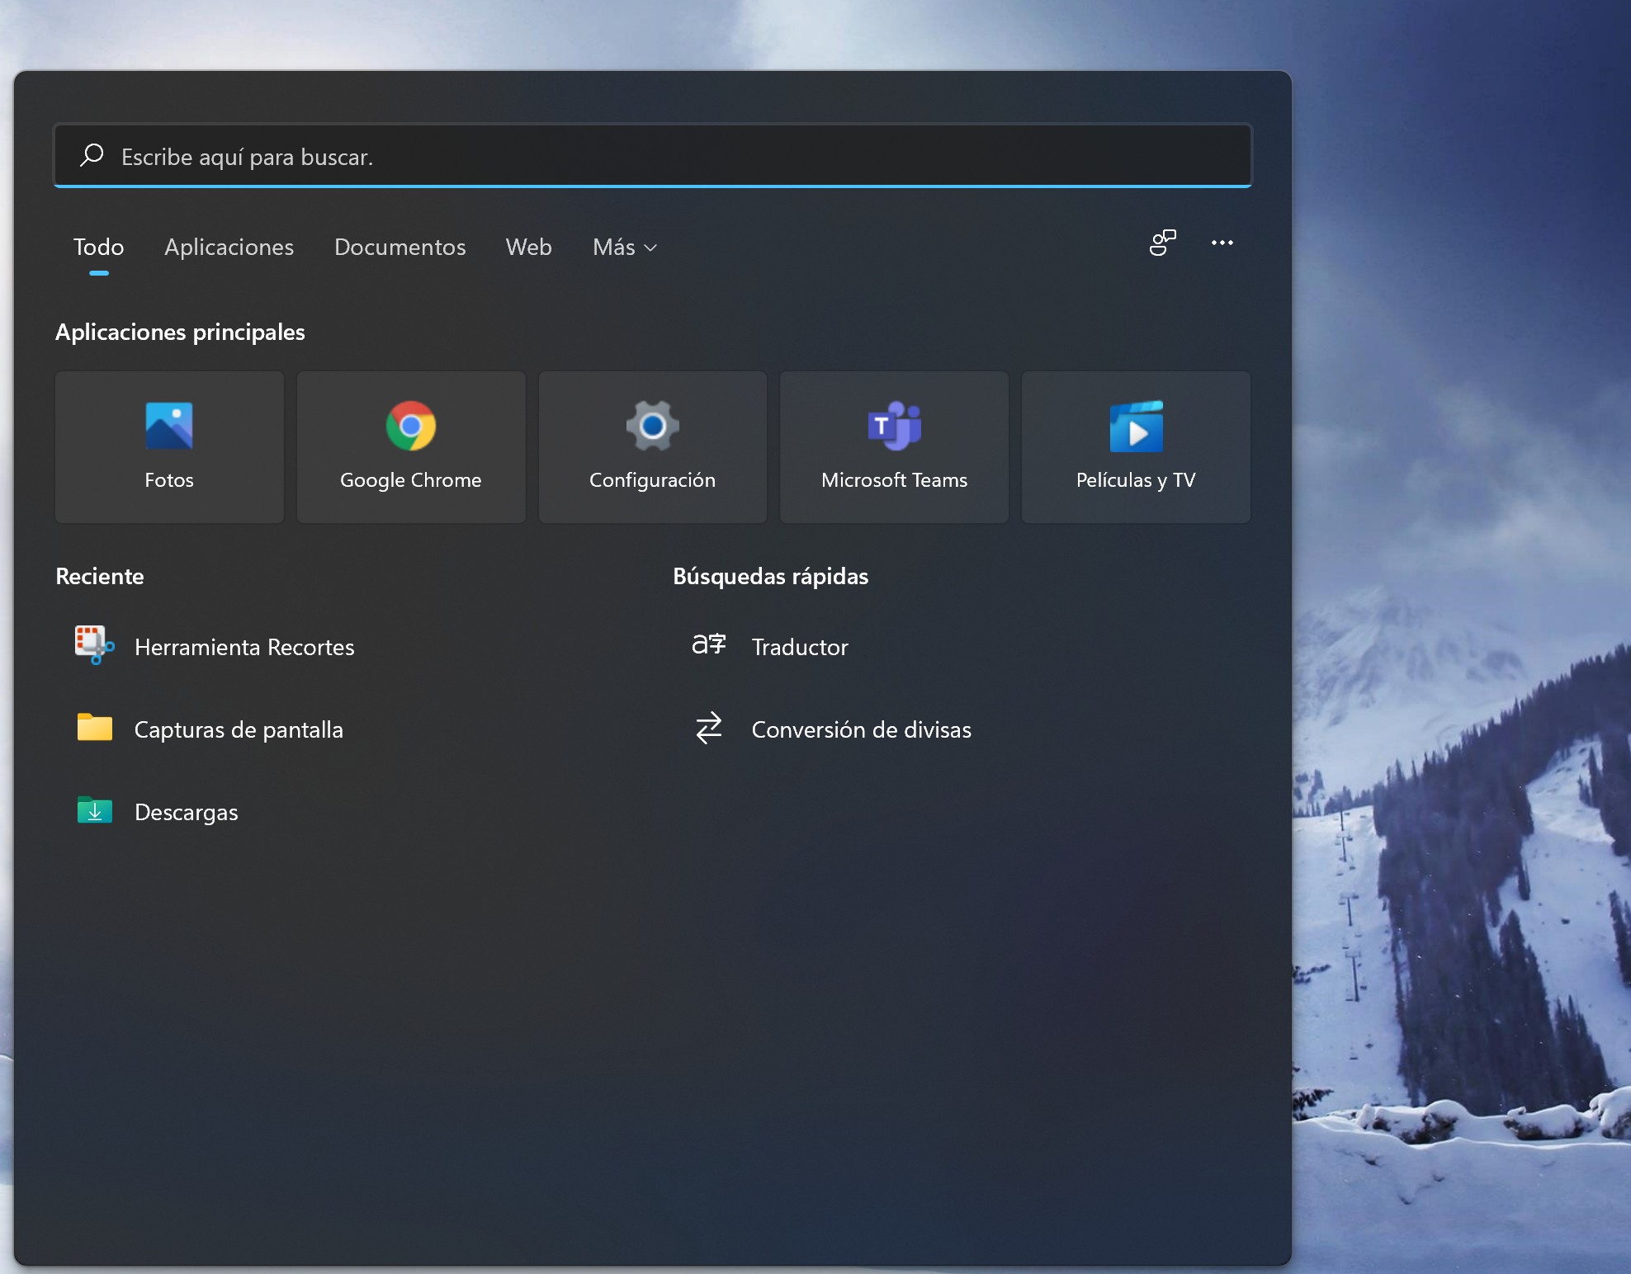1631x1274 pixels.
Task: Click the magnifier icon in search bar
Action: coord(92,156)
